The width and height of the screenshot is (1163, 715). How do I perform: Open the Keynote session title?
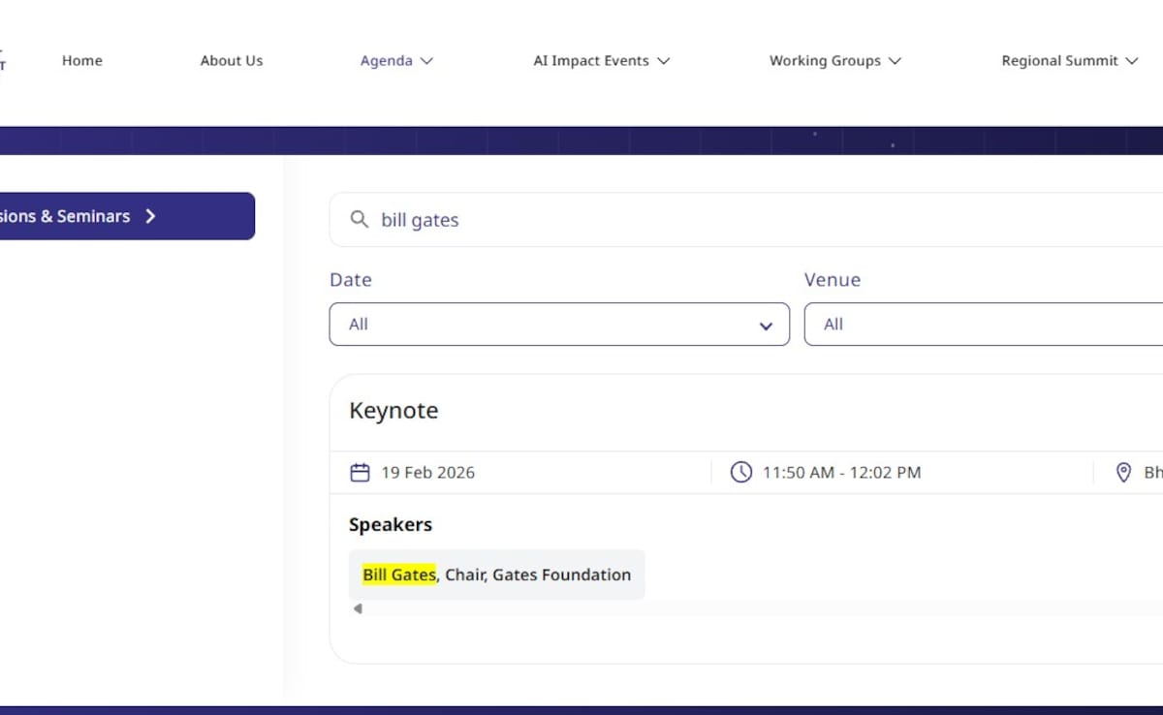click(393, 411)
